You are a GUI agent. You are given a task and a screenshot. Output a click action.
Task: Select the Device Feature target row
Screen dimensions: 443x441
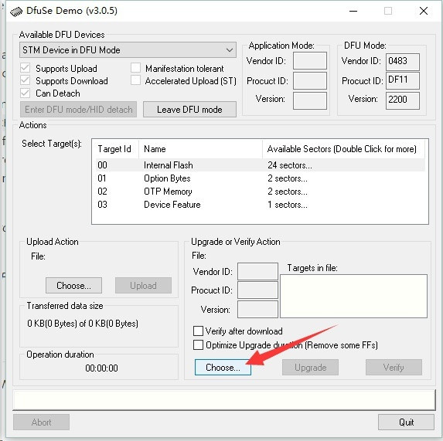(x=261, y=204)
